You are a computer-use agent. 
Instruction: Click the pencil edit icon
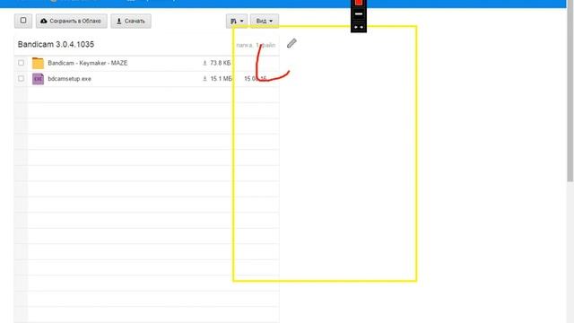pos(291,43)
